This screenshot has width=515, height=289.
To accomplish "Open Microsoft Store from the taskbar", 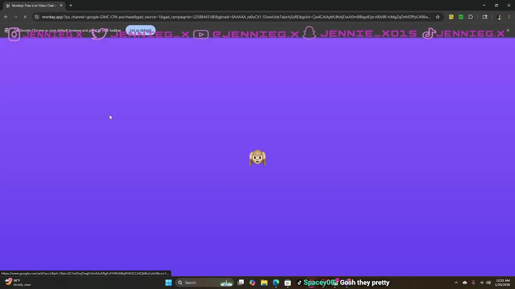I will (288, 283).
